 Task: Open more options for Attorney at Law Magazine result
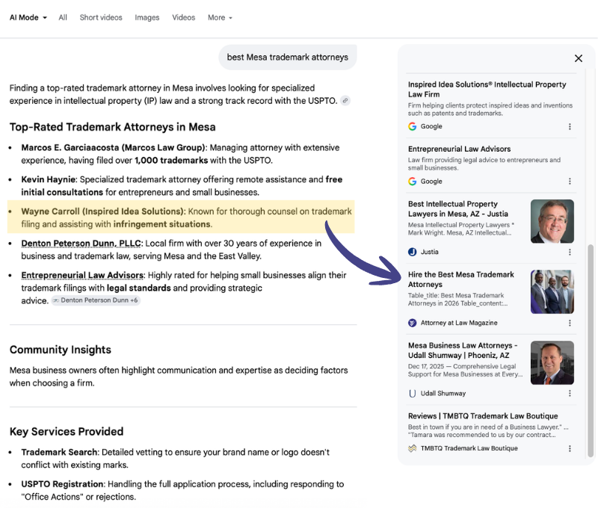pyautogui.click(x=570, y=323)
